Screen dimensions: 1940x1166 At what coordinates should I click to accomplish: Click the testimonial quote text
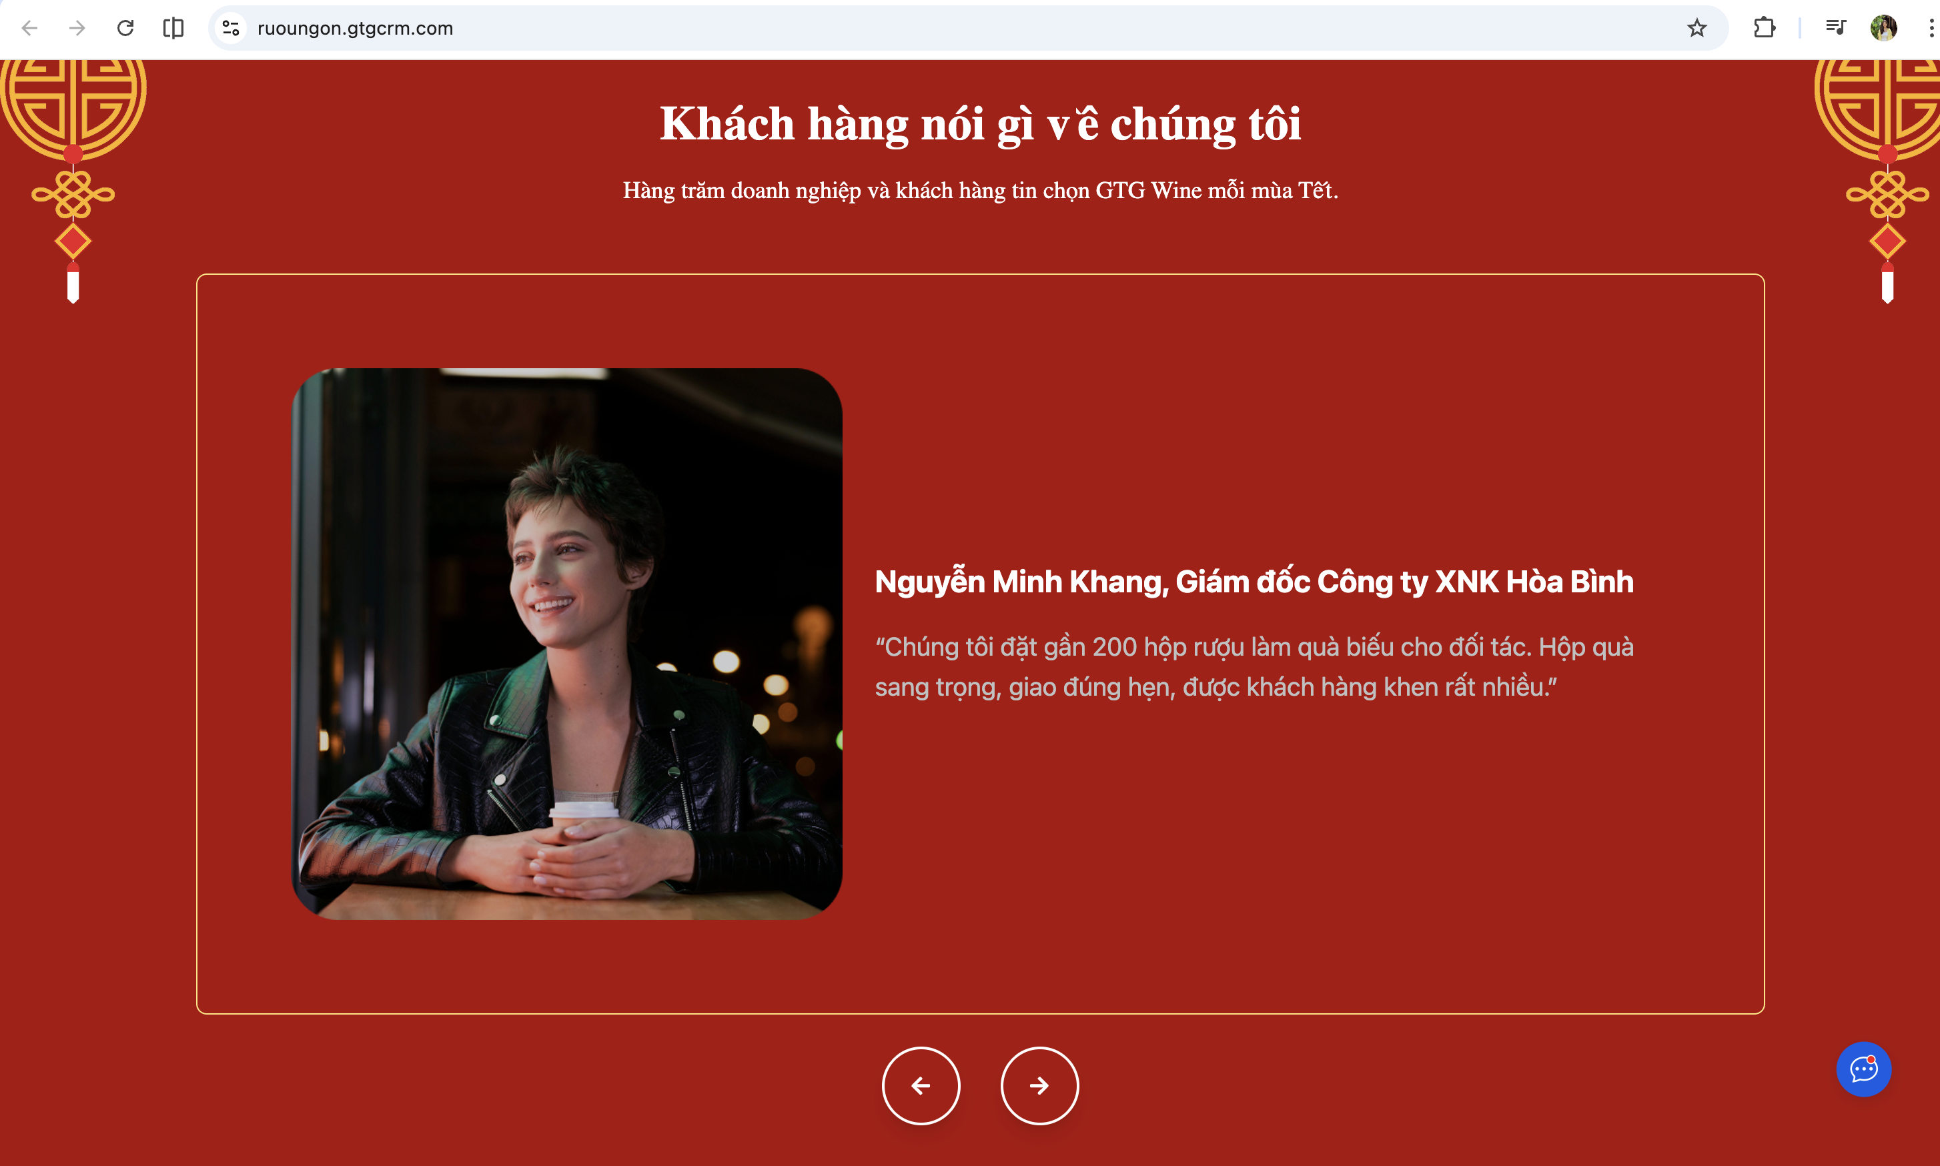tap(1254, 667)
